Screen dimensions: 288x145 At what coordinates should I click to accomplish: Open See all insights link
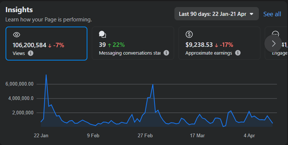272,14
